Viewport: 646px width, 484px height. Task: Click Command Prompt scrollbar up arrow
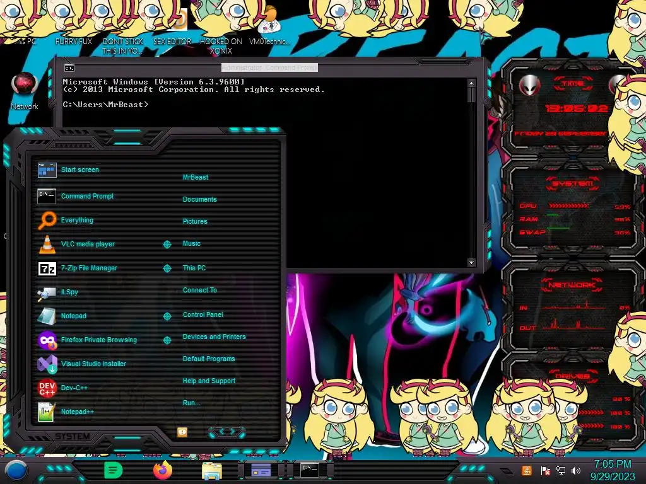(471, 83)
